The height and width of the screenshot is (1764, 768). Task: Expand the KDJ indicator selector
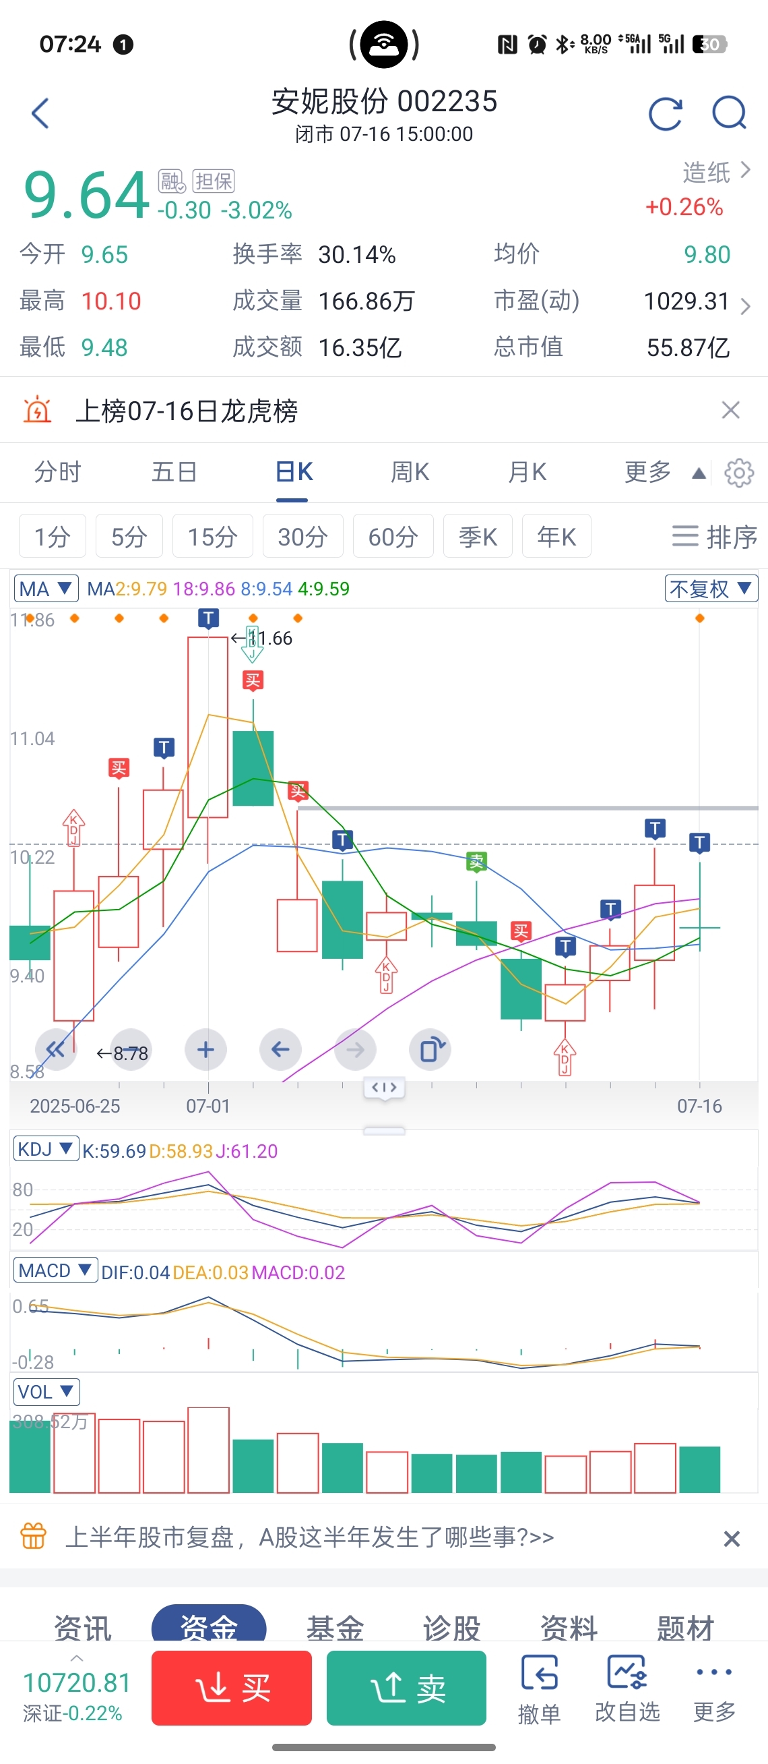(x=46, y=1148)
